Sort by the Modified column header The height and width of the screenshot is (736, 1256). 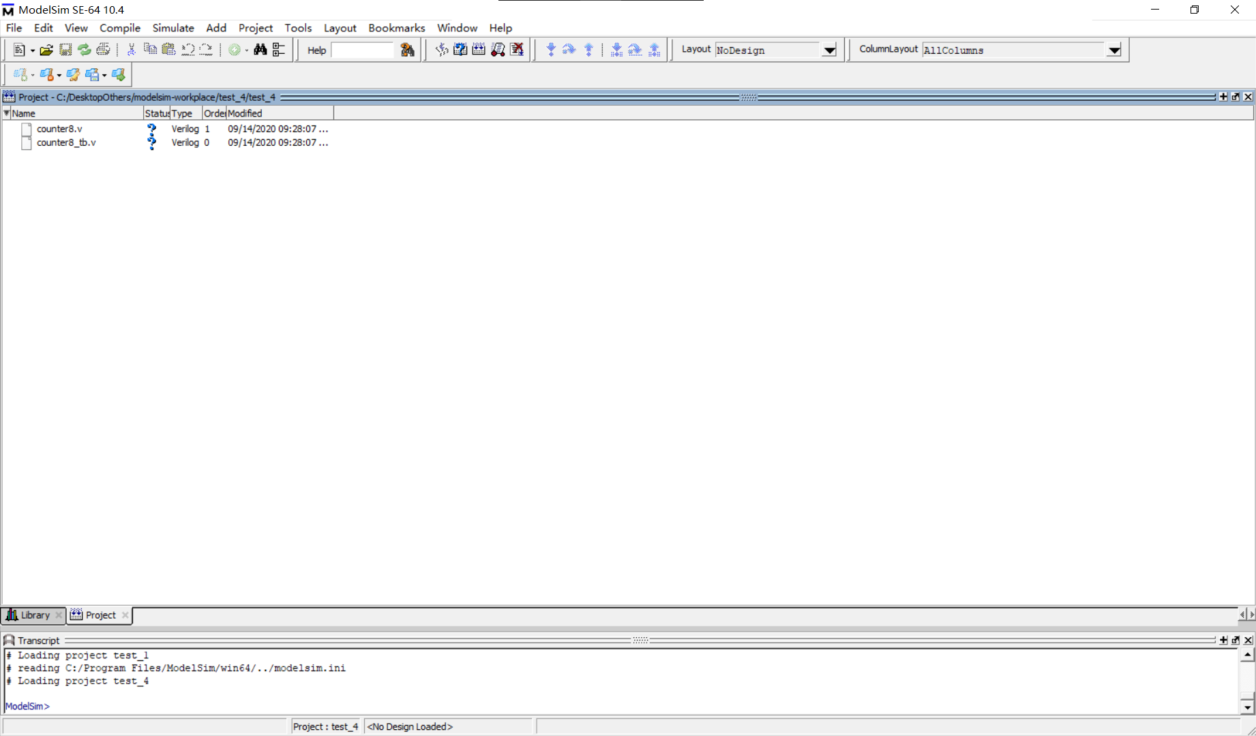tap(280, 113)
